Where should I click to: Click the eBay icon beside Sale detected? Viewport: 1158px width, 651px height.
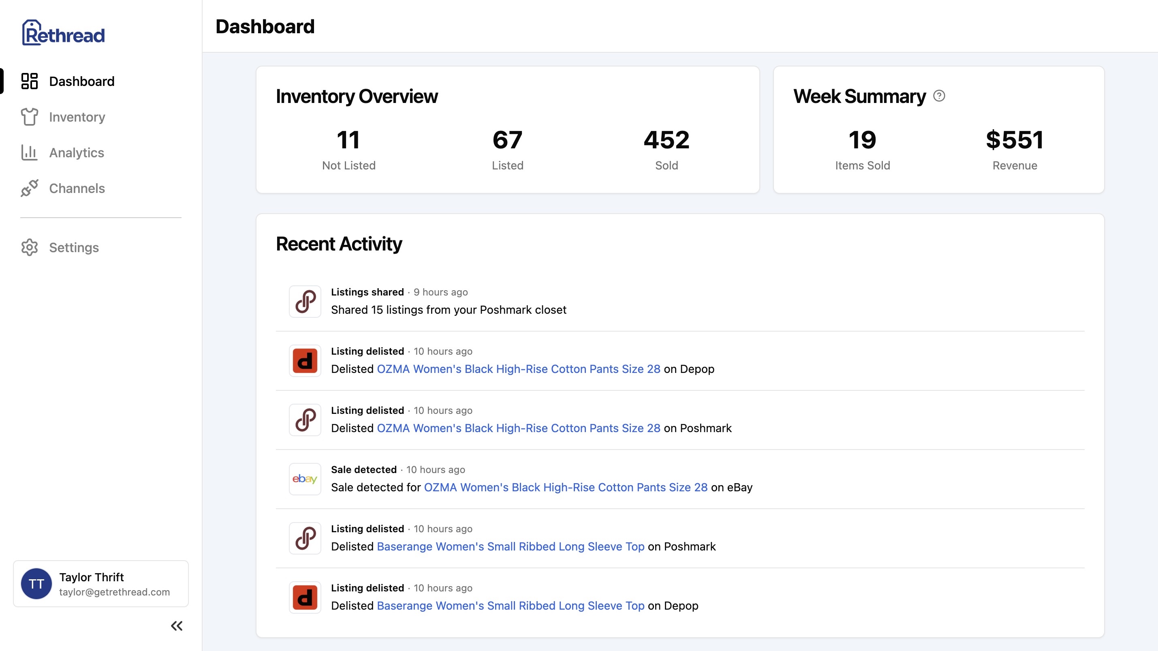[x=304, y=479]
